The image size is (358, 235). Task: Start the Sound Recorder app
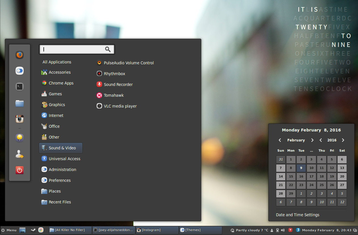(x=118, y=84)
